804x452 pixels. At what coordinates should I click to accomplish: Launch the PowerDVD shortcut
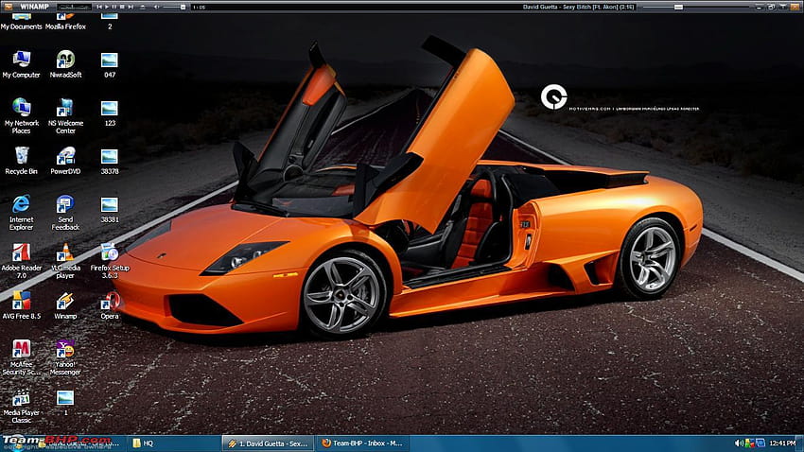point(65,161)
